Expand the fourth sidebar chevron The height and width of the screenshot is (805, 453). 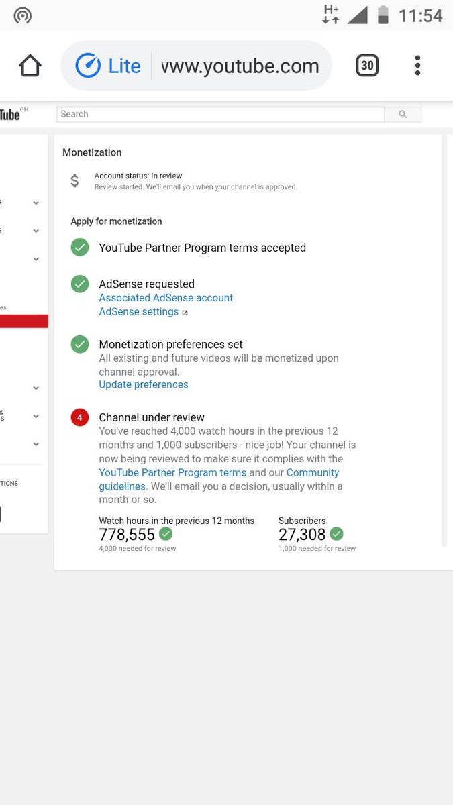click(x=36, y=388)
